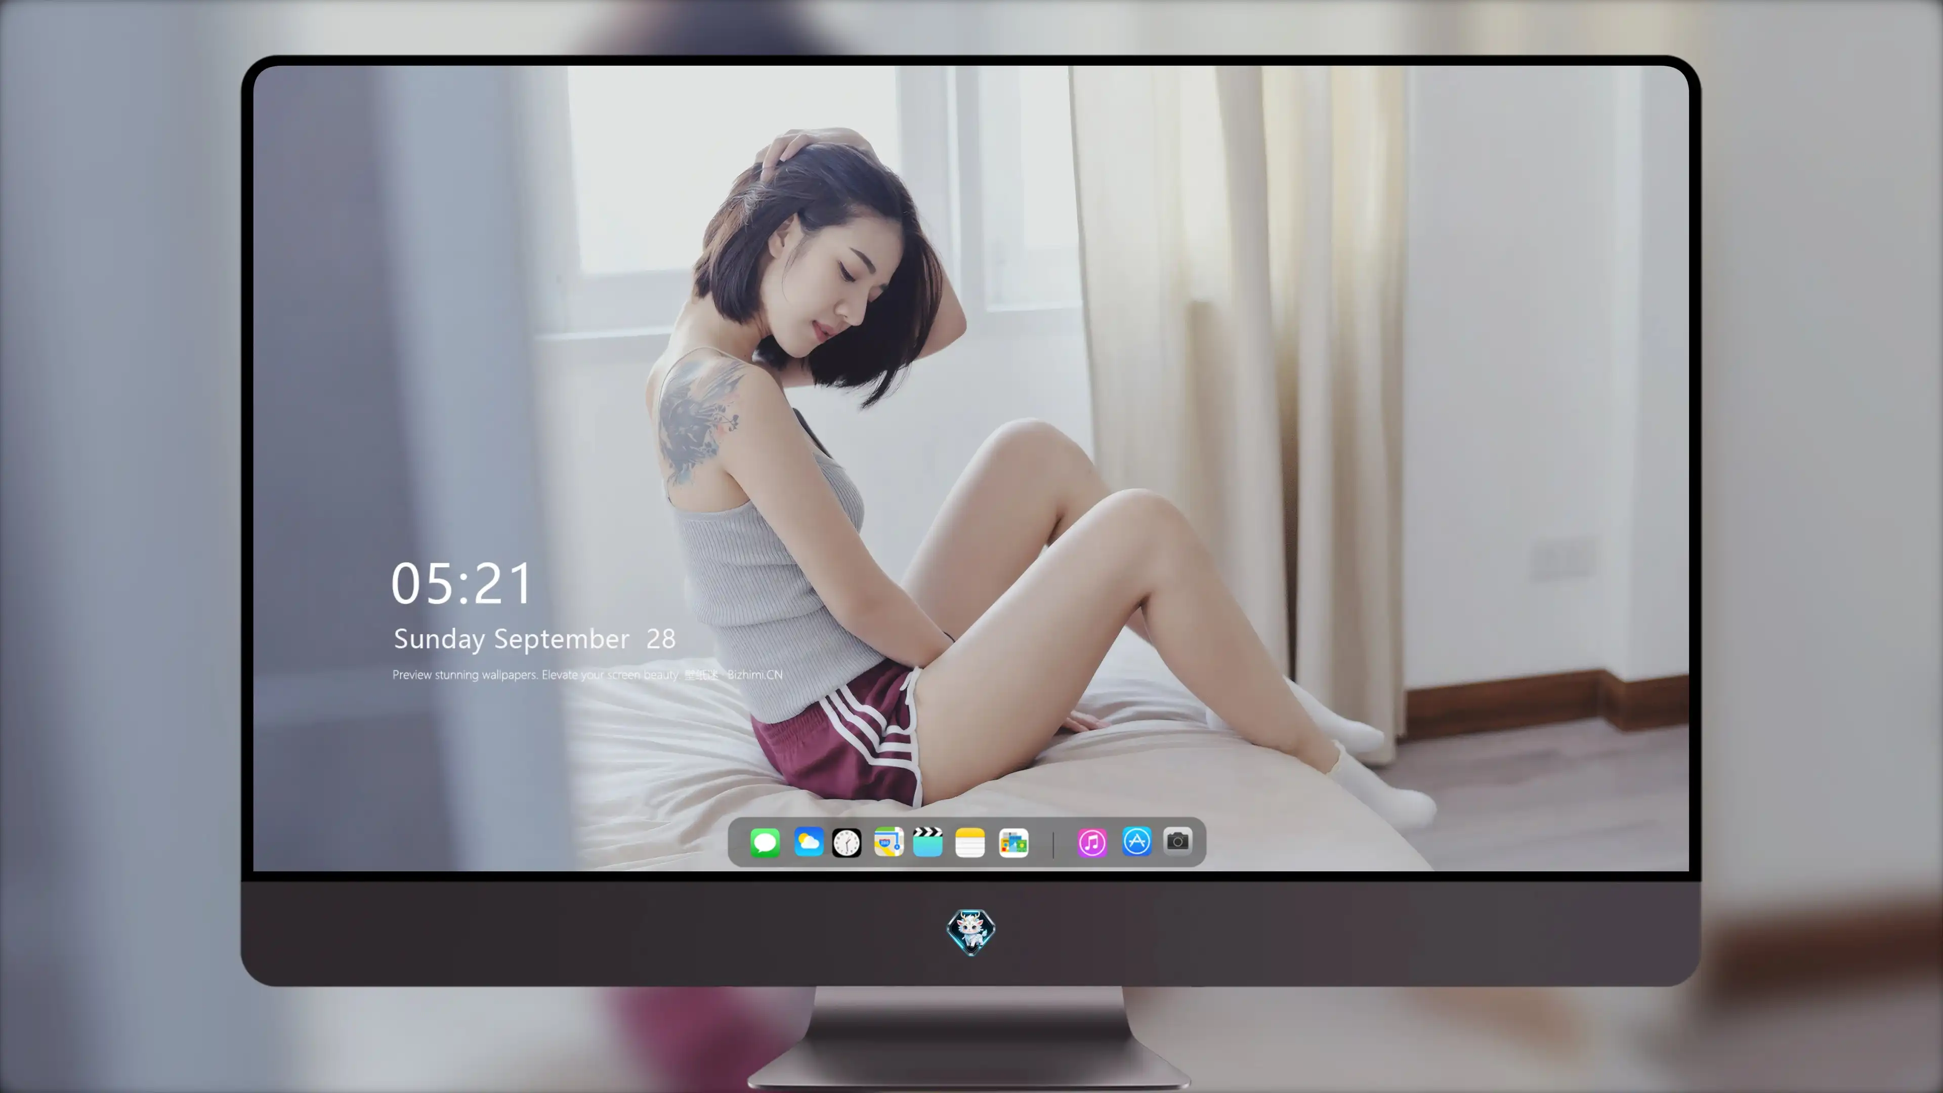Open the Notes app in the dock
Viewport: 1943px width, 1093px height.
tap(970, 843)
